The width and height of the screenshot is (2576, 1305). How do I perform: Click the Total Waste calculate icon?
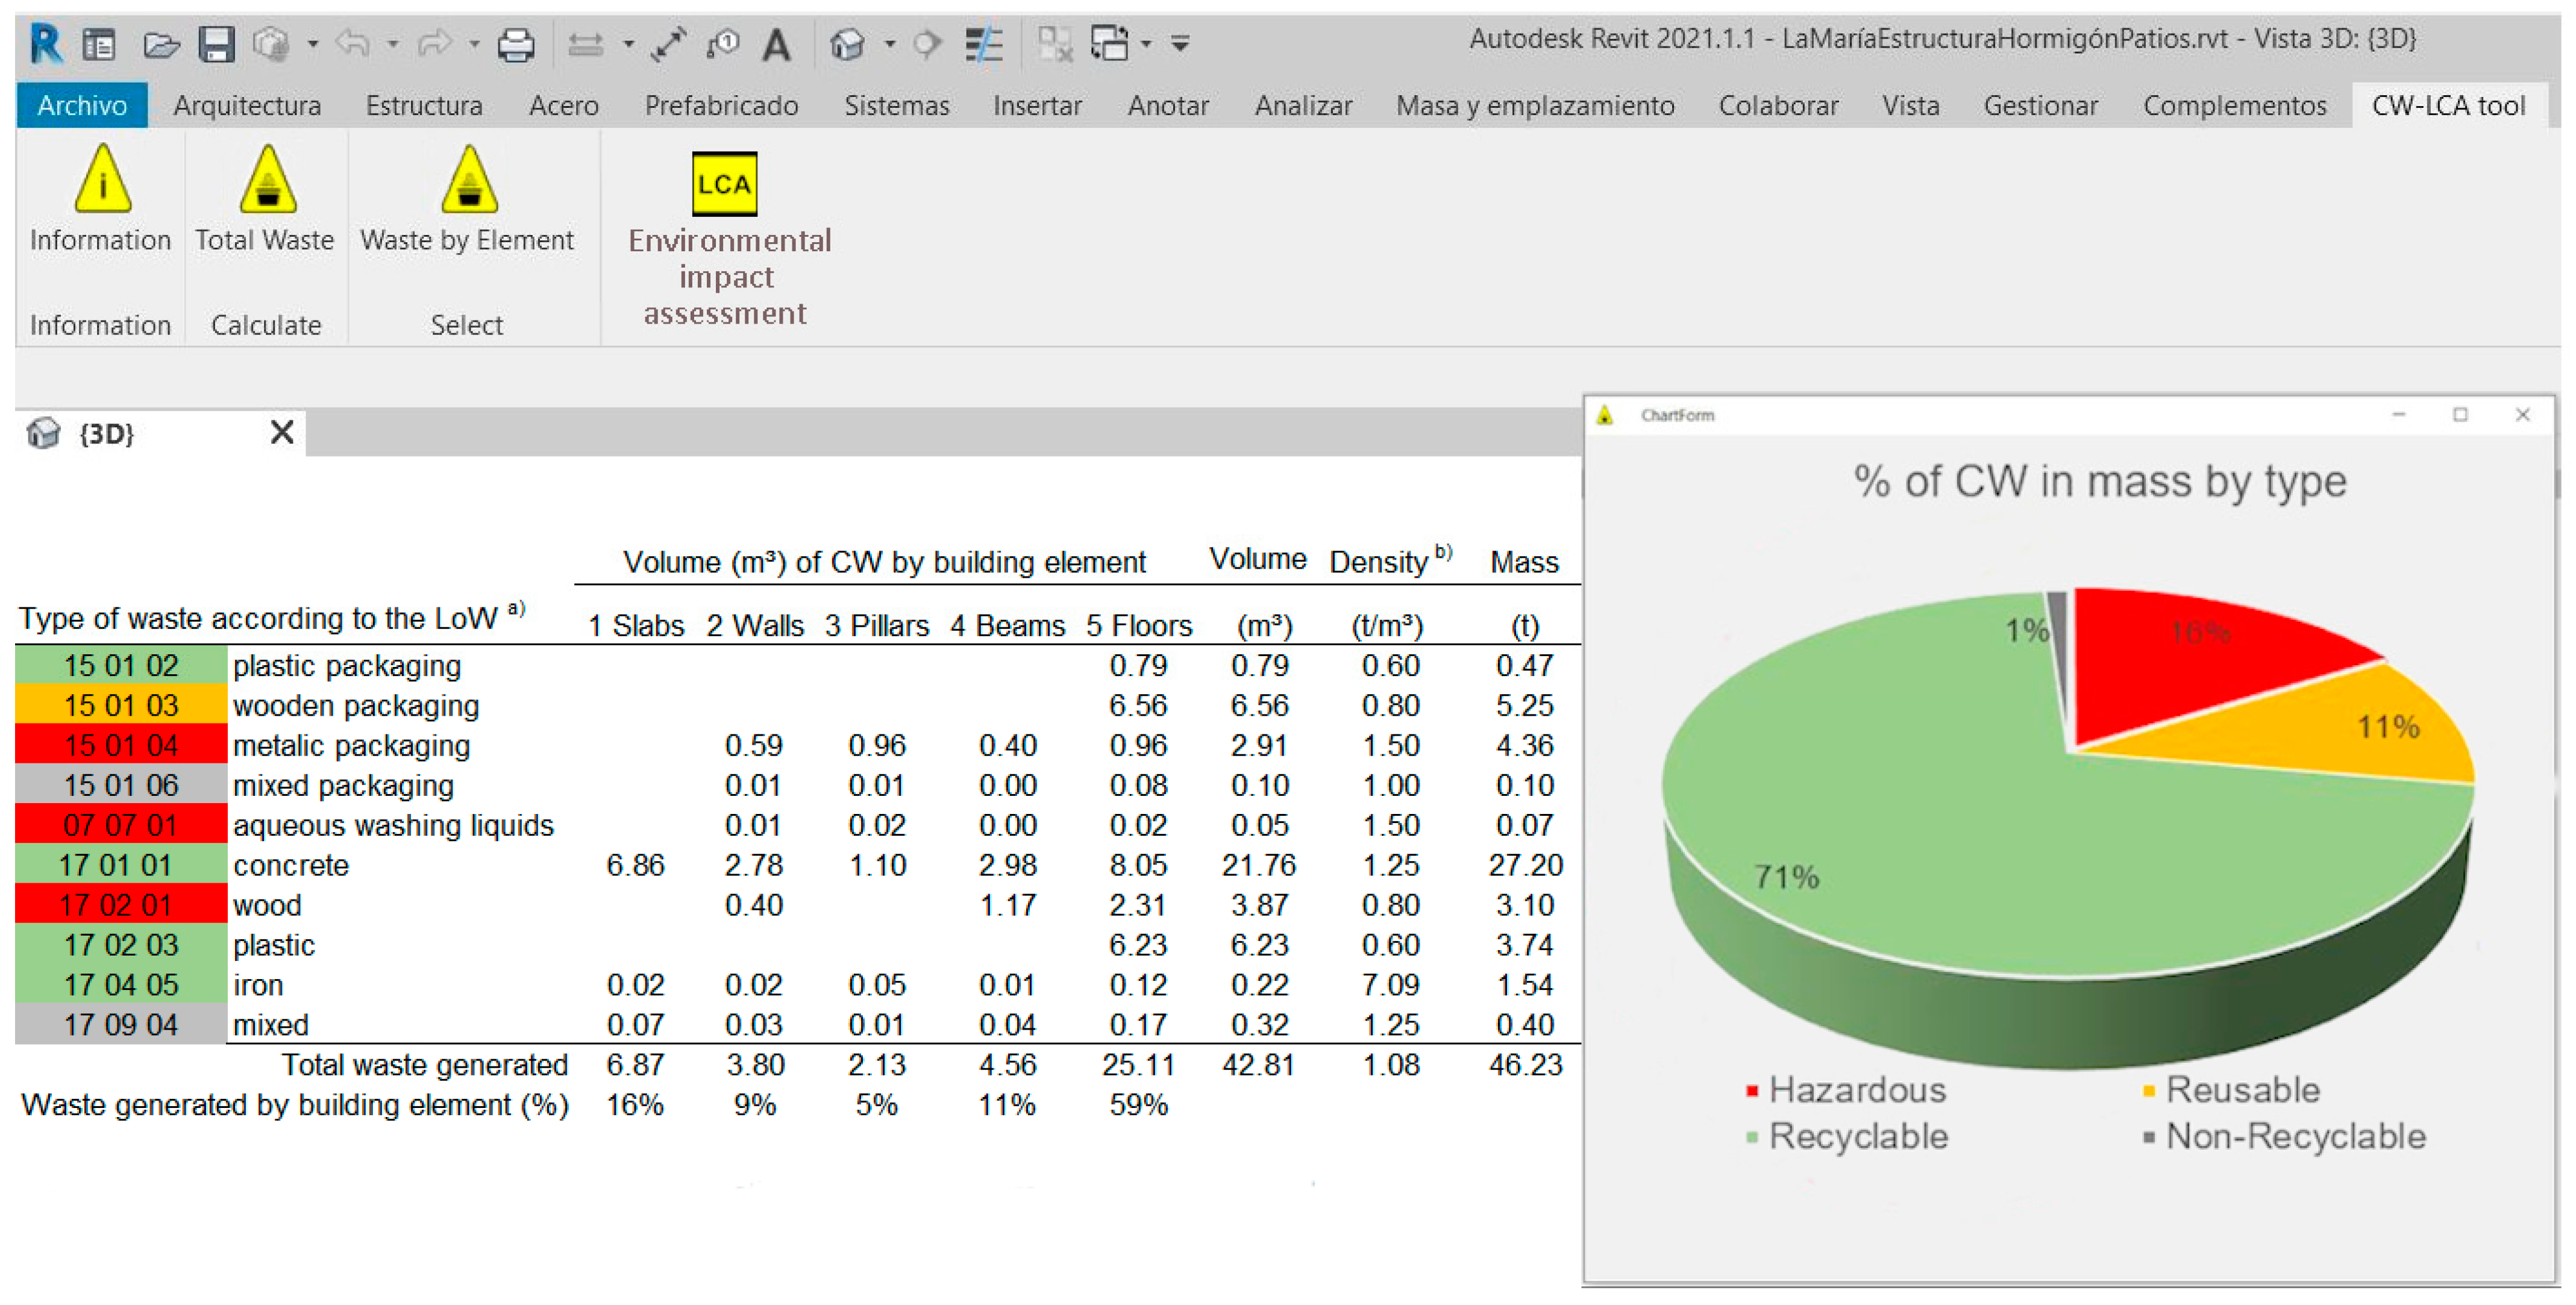(267, 181)
